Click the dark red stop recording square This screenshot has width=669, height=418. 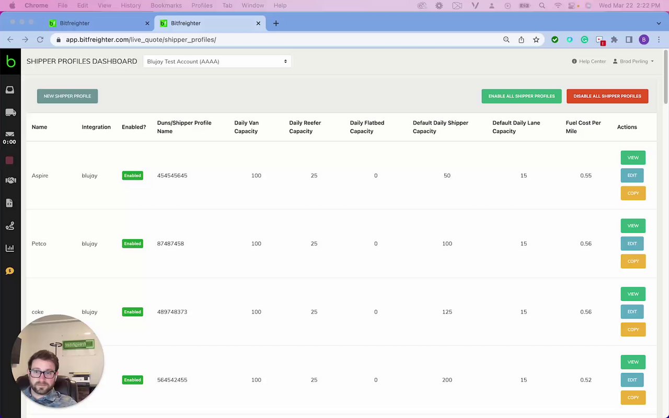click(x=9, y=160)
